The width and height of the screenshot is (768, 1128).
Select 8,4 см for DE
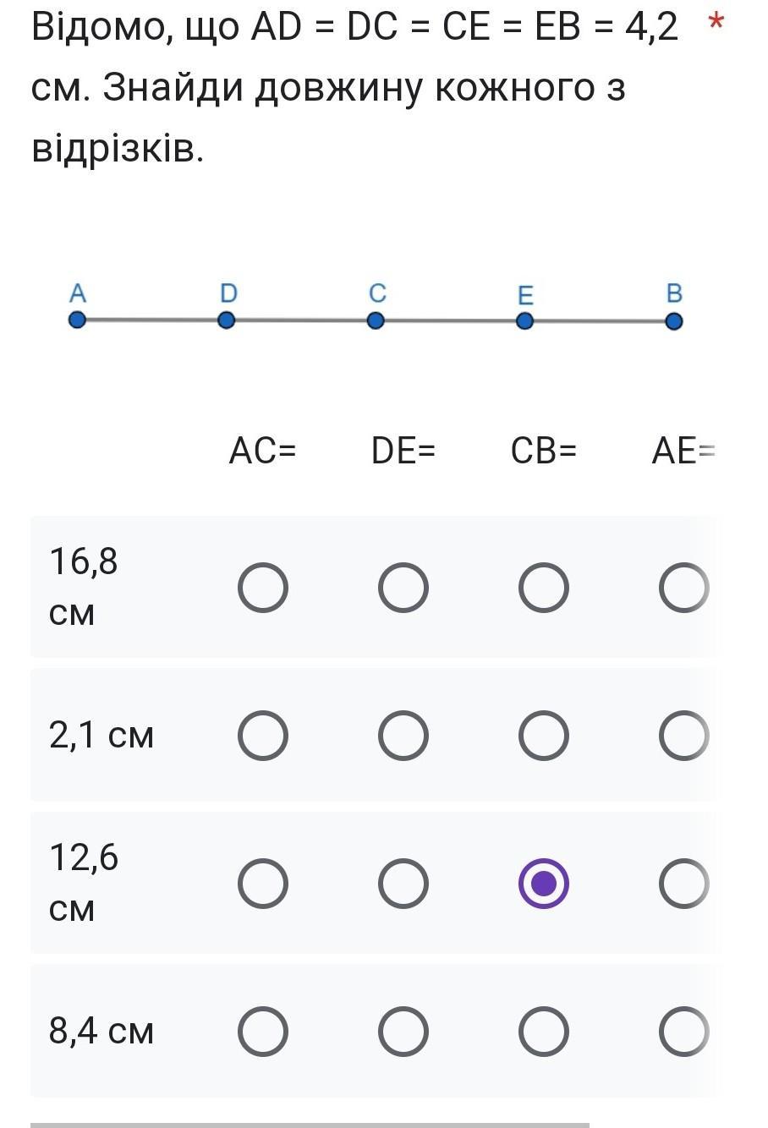point(403,1032)
